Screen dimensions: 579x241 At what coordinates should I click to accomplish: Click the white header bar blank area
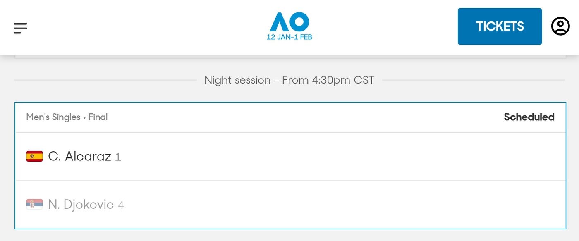(x=165, y=27)
